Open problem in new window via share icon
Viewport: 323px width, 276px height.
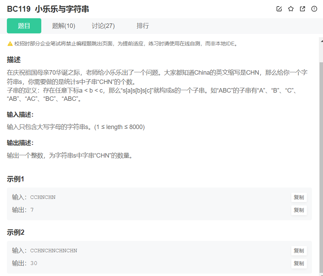(x=302, y=9)
